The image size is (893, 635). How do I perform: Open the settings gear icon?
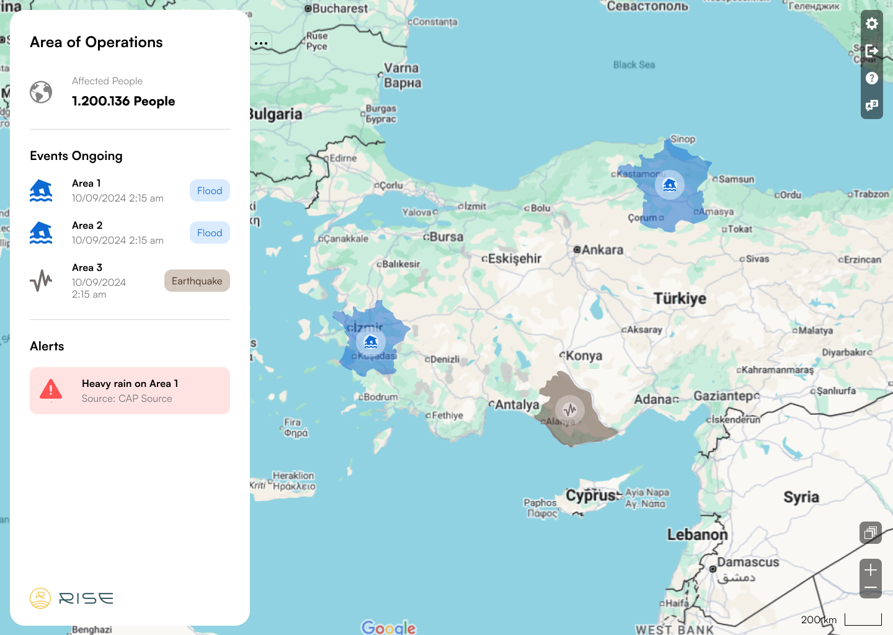click(872, 24)
